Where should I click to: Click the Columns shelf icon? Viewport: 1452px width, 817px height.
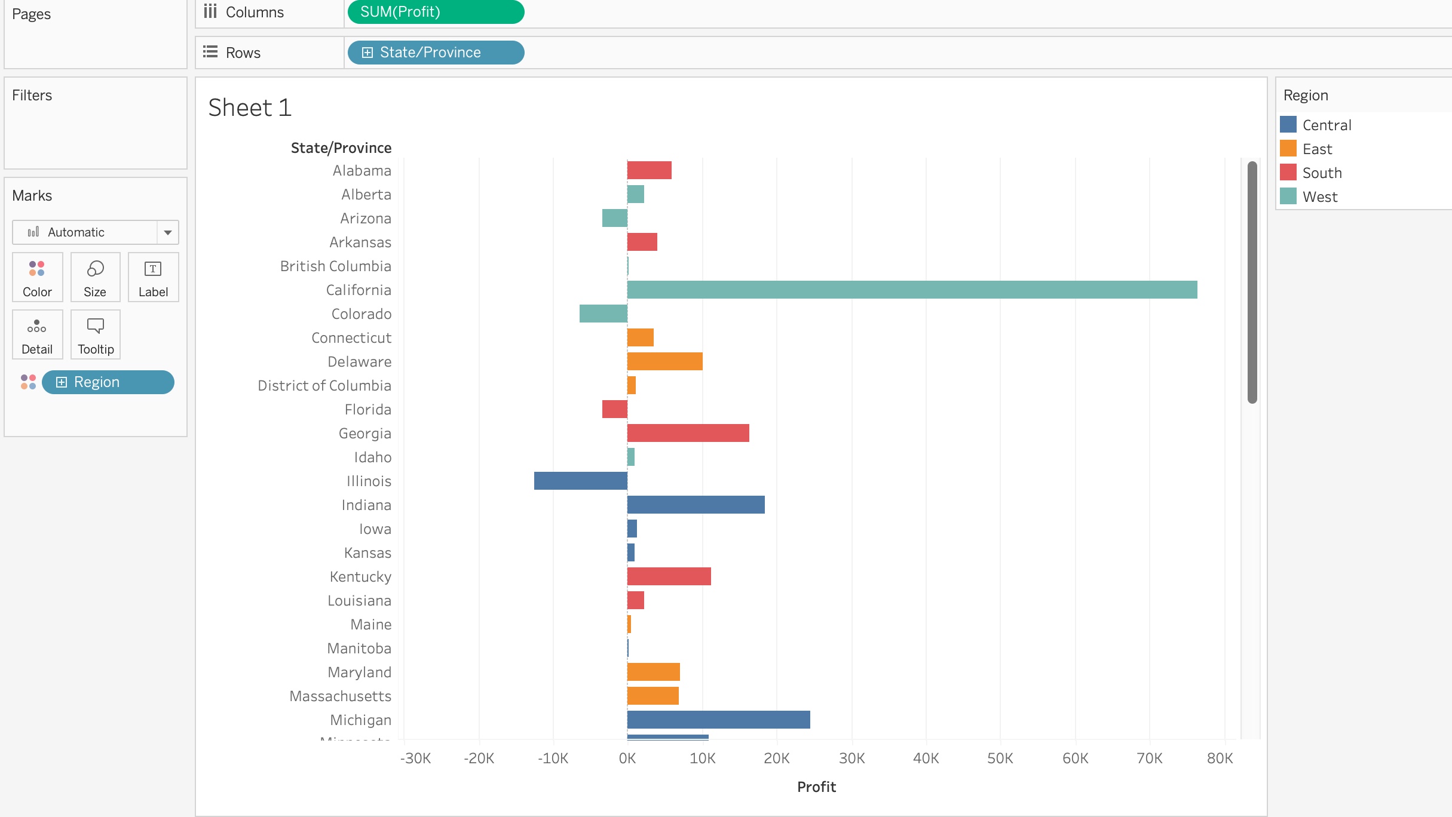(210, 11)
